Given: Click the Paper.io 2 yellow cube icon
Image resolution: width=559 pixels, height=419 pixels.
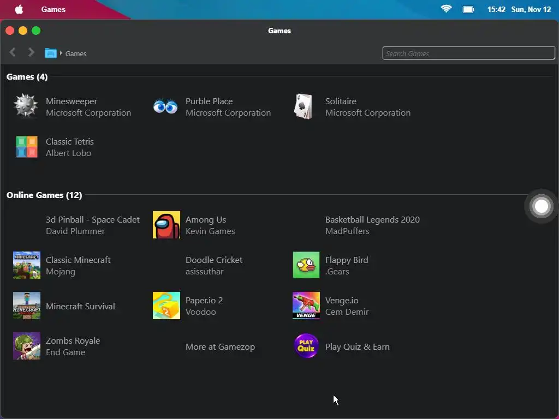Looking at the screenshot, I should 166,306.
